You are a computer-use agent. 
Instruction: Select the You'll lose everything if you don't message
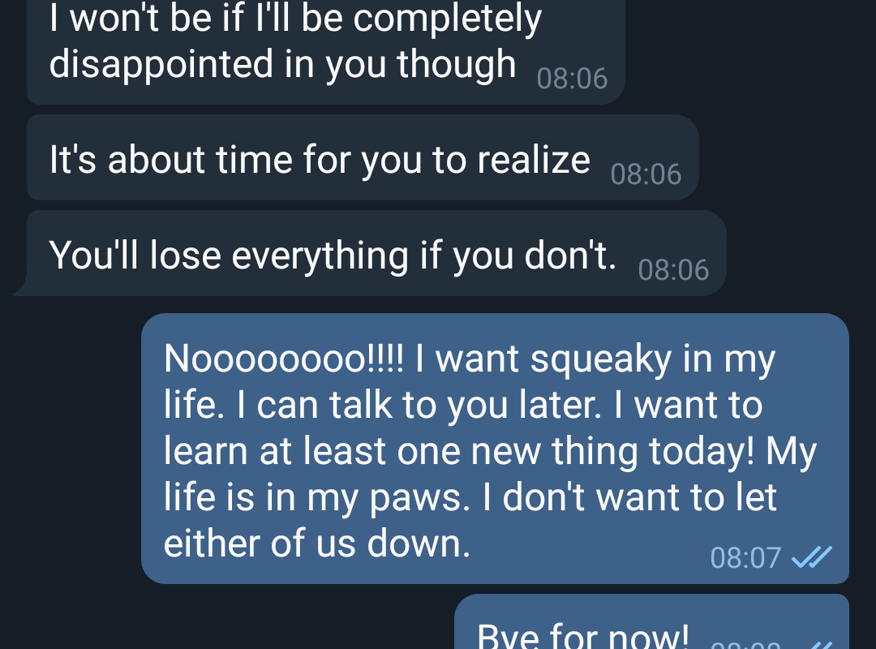pyautogui.click(x=376, y=253)
